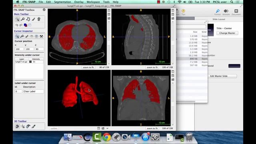Screen dimensions: 256x144
Task: Open the Trash in the dock
Action: click(x=189, y=137)
